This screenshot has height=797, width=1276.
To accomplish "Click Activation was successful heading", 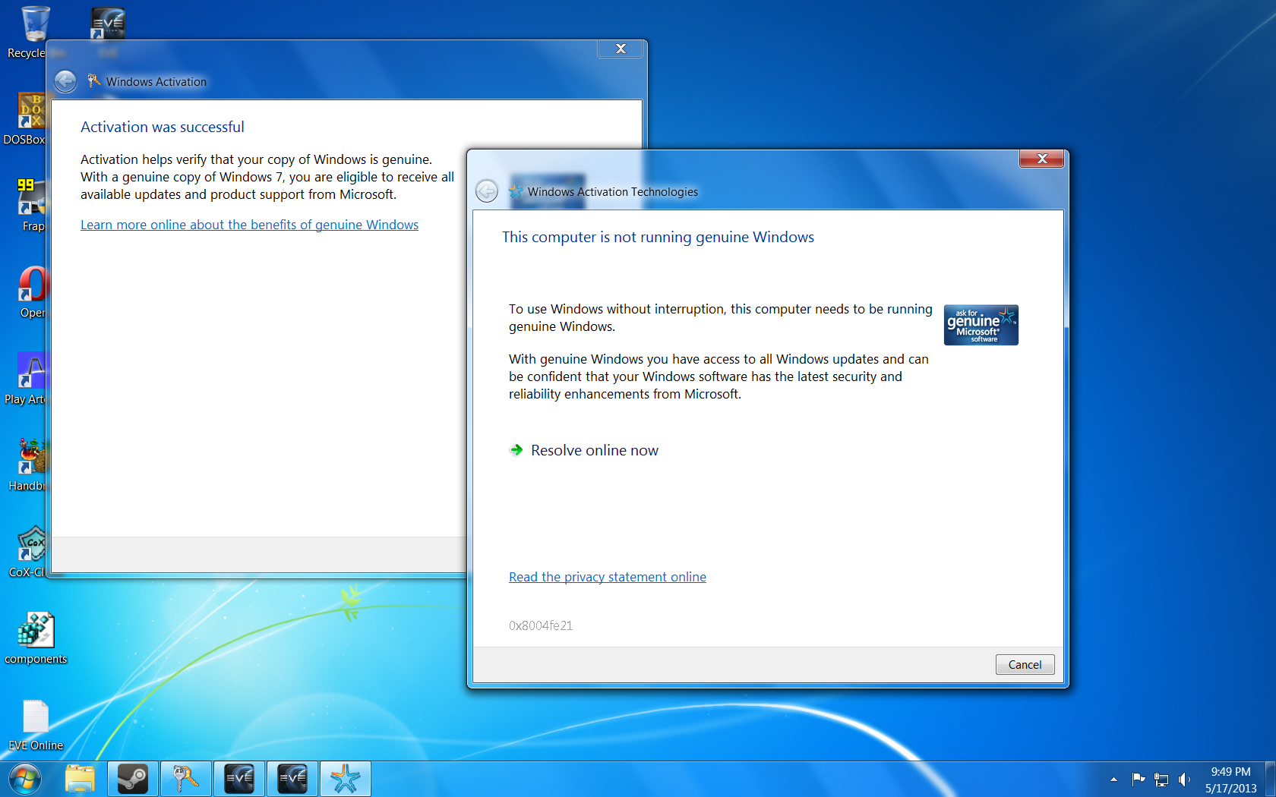I will click(163, 127).
